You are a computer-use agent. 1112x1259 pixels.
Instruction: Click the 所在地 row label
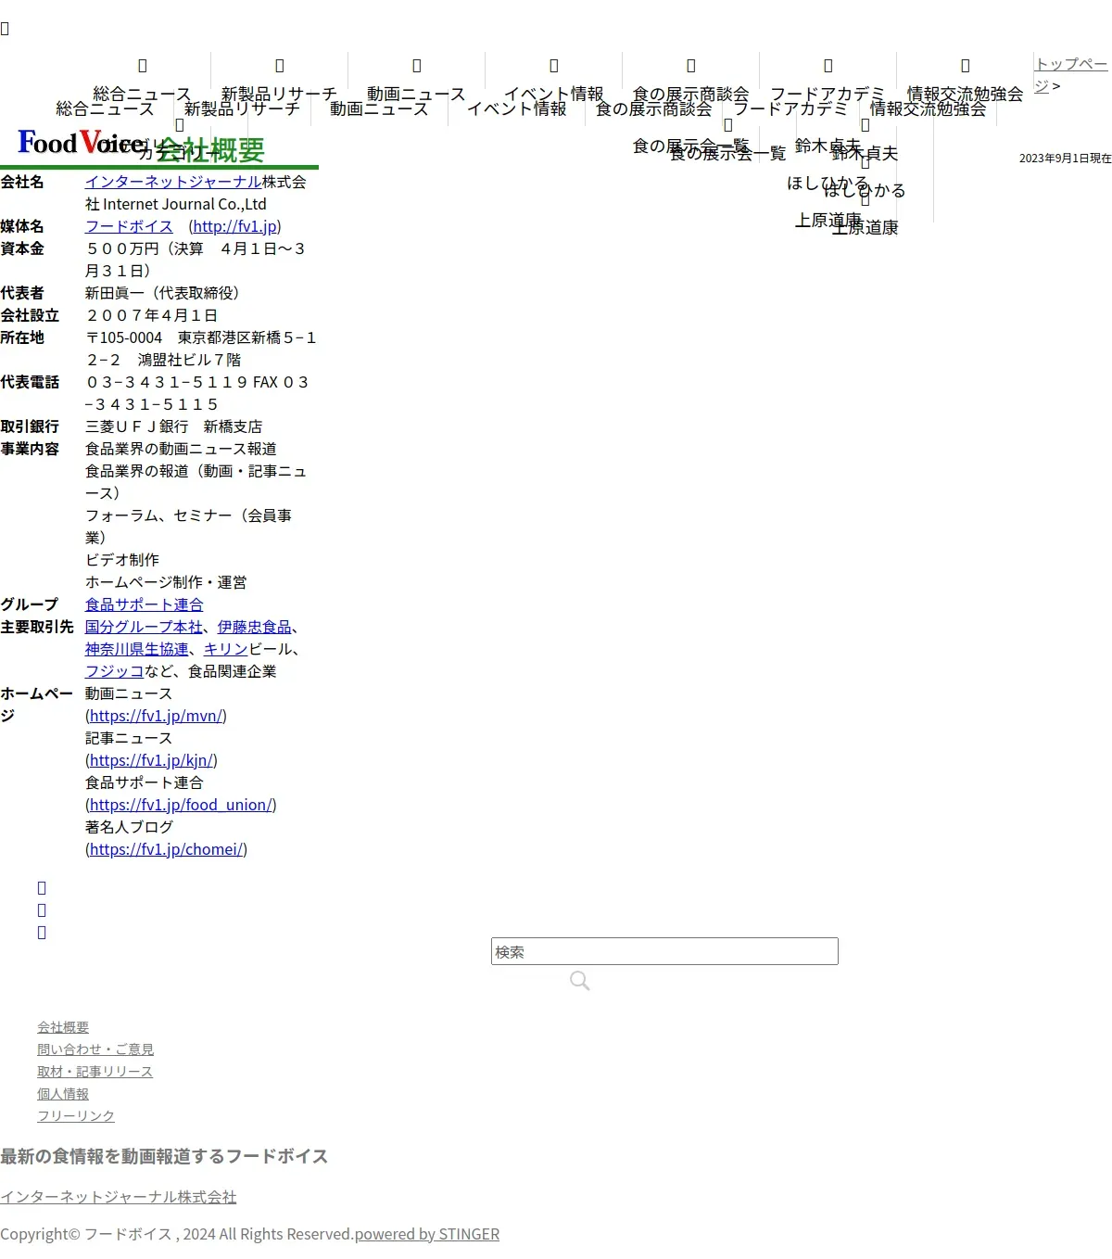coord(22,337)
